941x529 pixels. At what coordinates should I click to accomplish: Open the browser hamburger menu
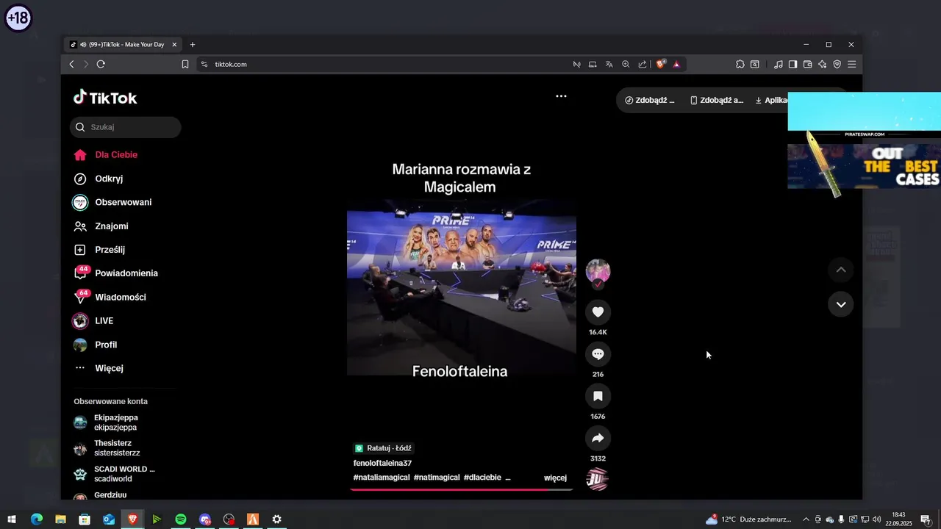[x=852, y=64]
